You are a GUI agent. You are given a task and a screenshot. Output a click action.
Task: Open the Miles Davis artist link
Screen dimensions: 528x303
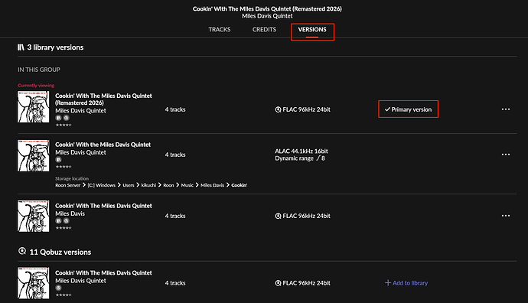(70, 213)
